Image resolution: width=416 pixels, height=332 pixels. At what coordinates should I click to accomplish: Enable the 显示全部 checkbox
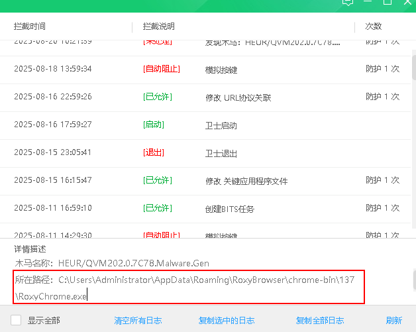(x=17, y=320)
